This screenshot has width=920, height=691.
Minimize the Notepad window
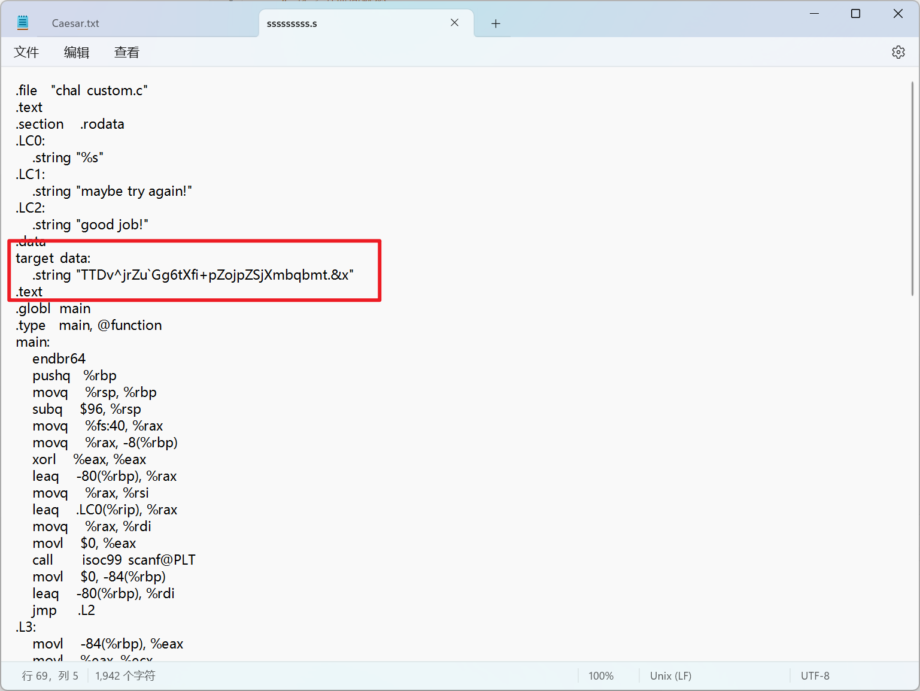814,14
